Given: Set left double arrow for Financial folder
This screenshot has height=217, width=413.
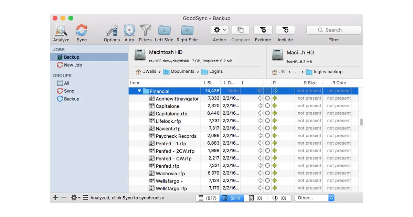Looking at the screenshot, I should click(260, 91).
